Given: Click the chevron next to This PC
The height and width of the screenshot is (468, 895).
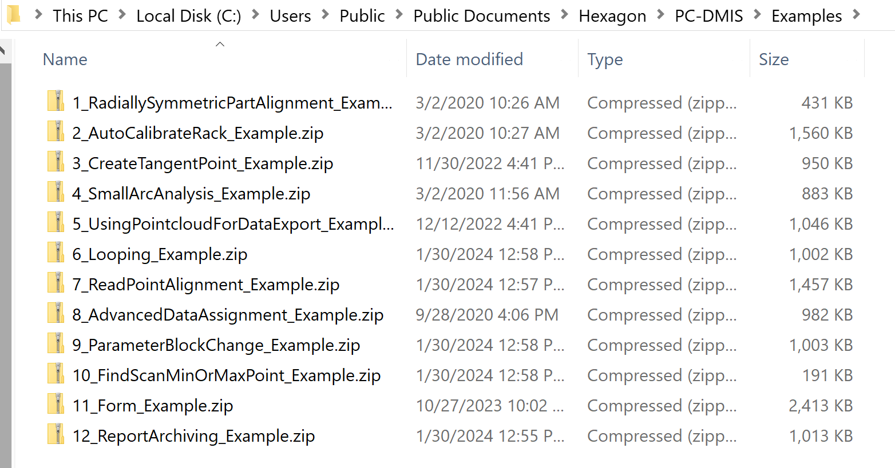Looking at the screenshot, I should pos(122,15).
